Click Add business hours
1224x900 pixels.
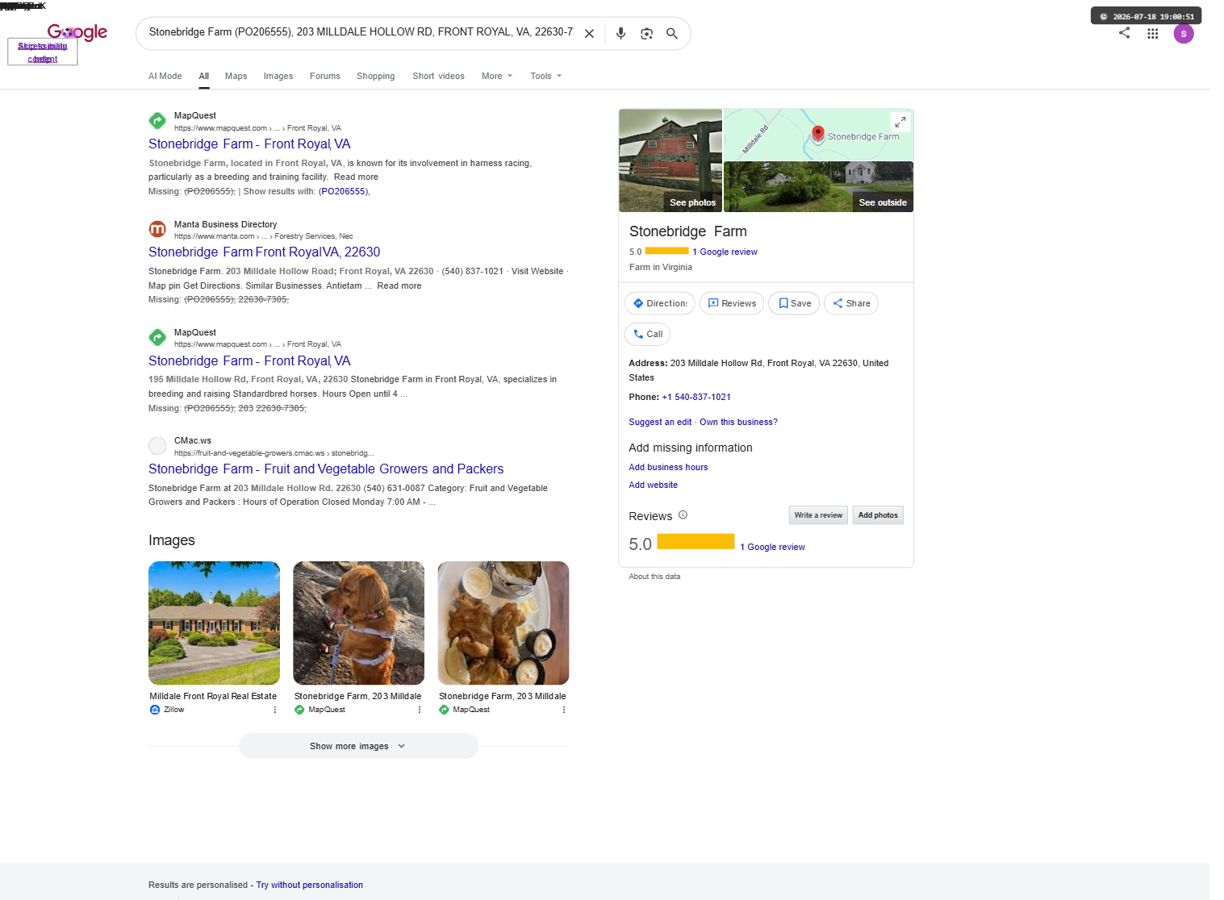[x=668, y=468]
